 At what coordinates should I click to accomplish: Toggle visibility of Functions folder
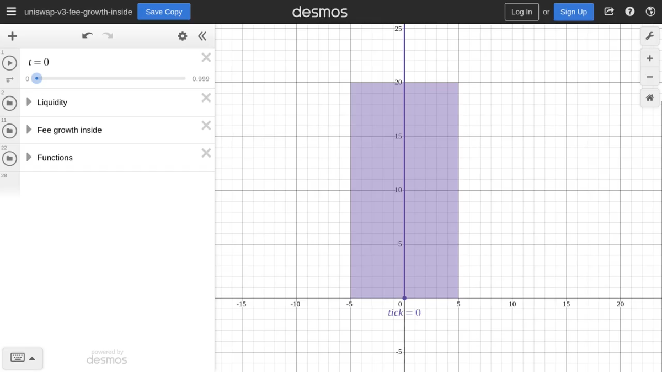9,158
